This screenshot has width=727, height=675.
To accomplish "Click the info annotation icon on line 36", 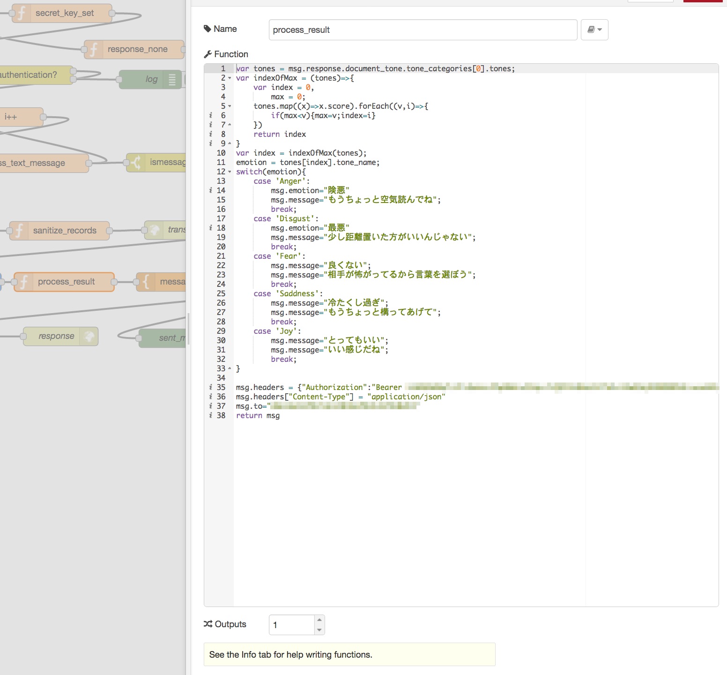I will click(x=210, y=397).
